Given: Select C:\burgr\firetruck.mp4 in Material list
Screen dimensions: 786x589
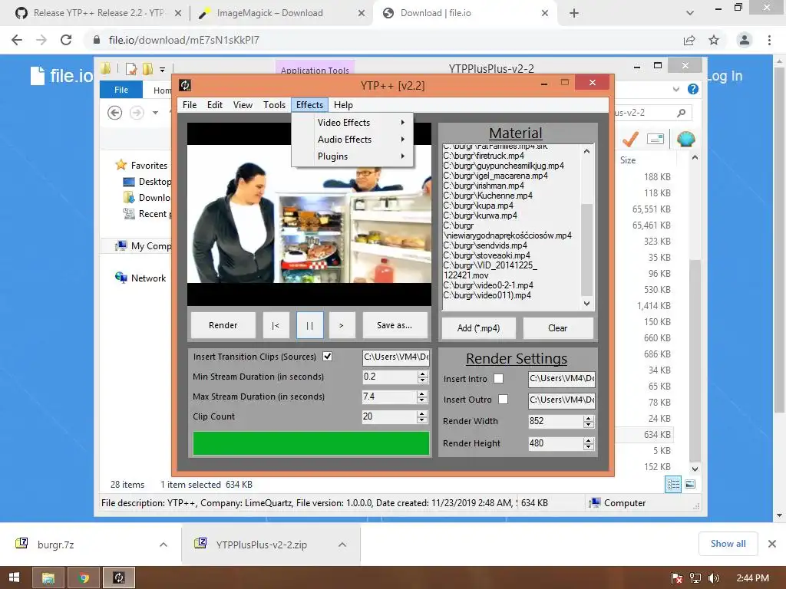Looking at the screenshot, I should [484, 156].
